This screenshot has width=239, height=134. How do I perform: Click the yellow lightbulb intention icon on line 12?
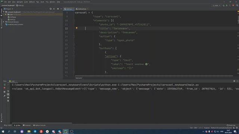[x=77, y=28]
